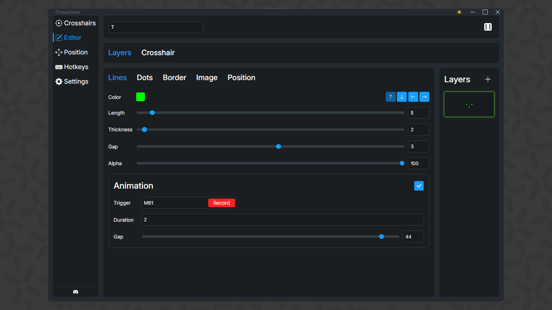This screenshot has height=310, width=552.
Task: Open the Discord link at sidebar bottom
Action: (x=75, y=292)
